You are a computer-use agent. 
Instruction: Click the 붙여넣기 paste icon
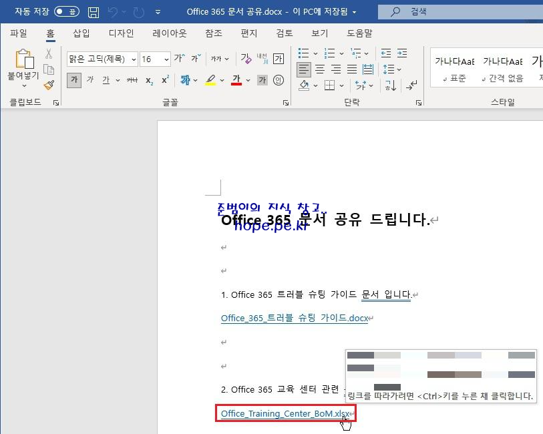point(25,58)
